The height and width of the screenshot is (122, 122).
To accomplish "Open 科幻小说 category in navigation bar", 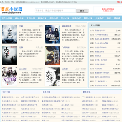I will (88, 18).
